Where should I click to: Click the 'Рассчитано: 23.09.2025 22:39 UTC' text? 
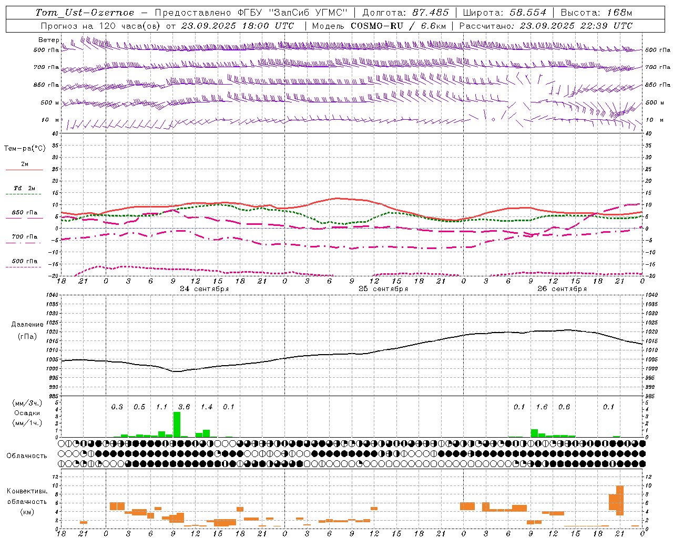pos(546,26)
